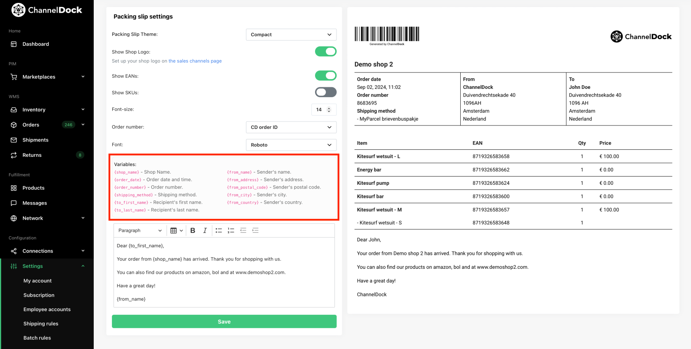Screen dimensions: 691x349
Task: Disable the Show EANs switch
Action: (326, 76)
